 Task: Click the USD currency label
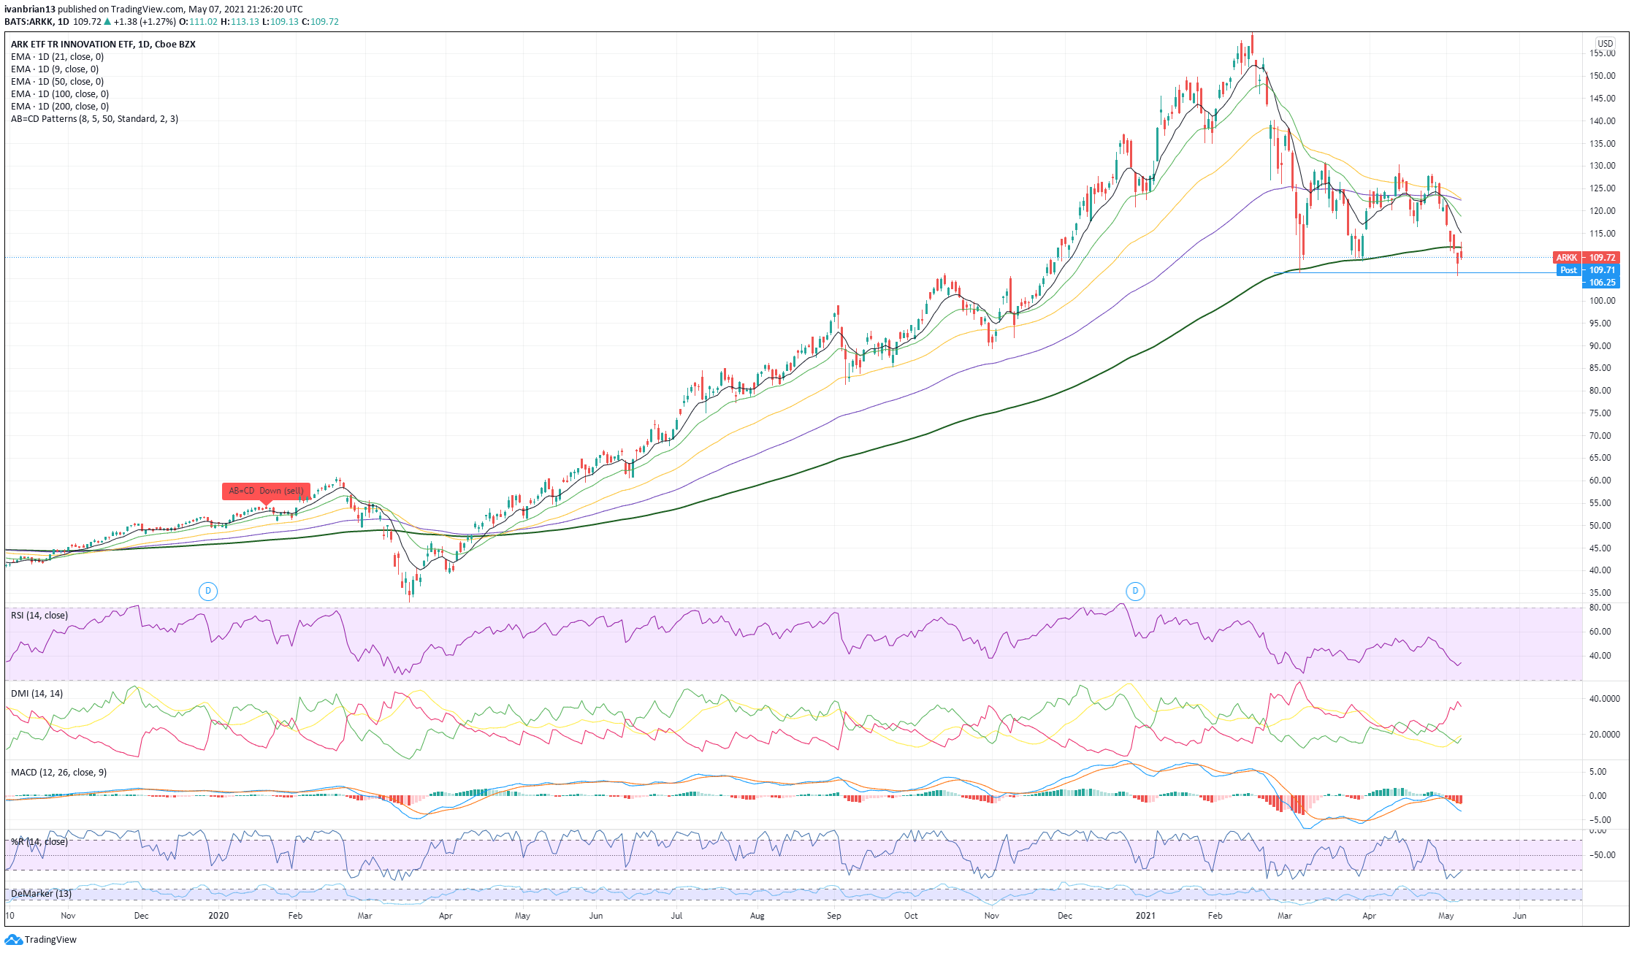[x=1606, y=43]
